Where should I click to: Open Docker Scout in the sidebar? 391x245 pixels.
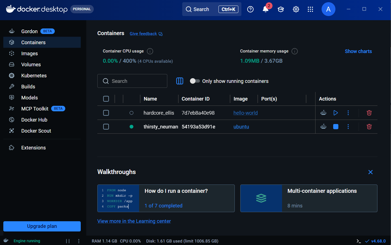[42, 131]
